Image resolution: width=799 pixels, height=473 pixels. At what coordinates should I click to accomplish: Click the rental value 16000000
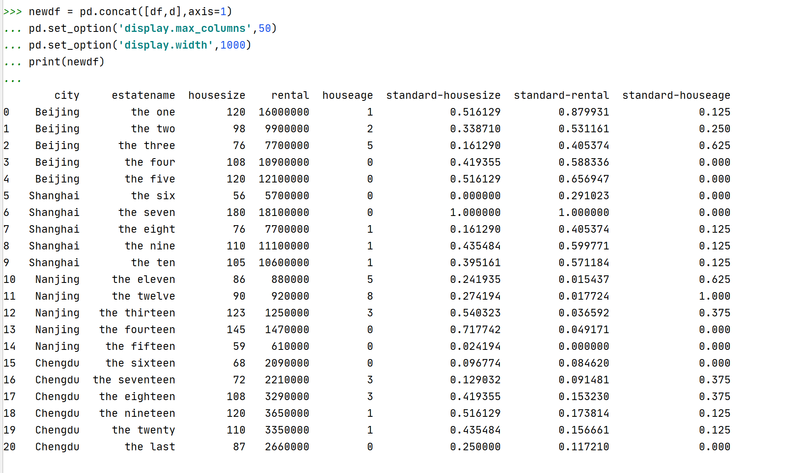284,112
